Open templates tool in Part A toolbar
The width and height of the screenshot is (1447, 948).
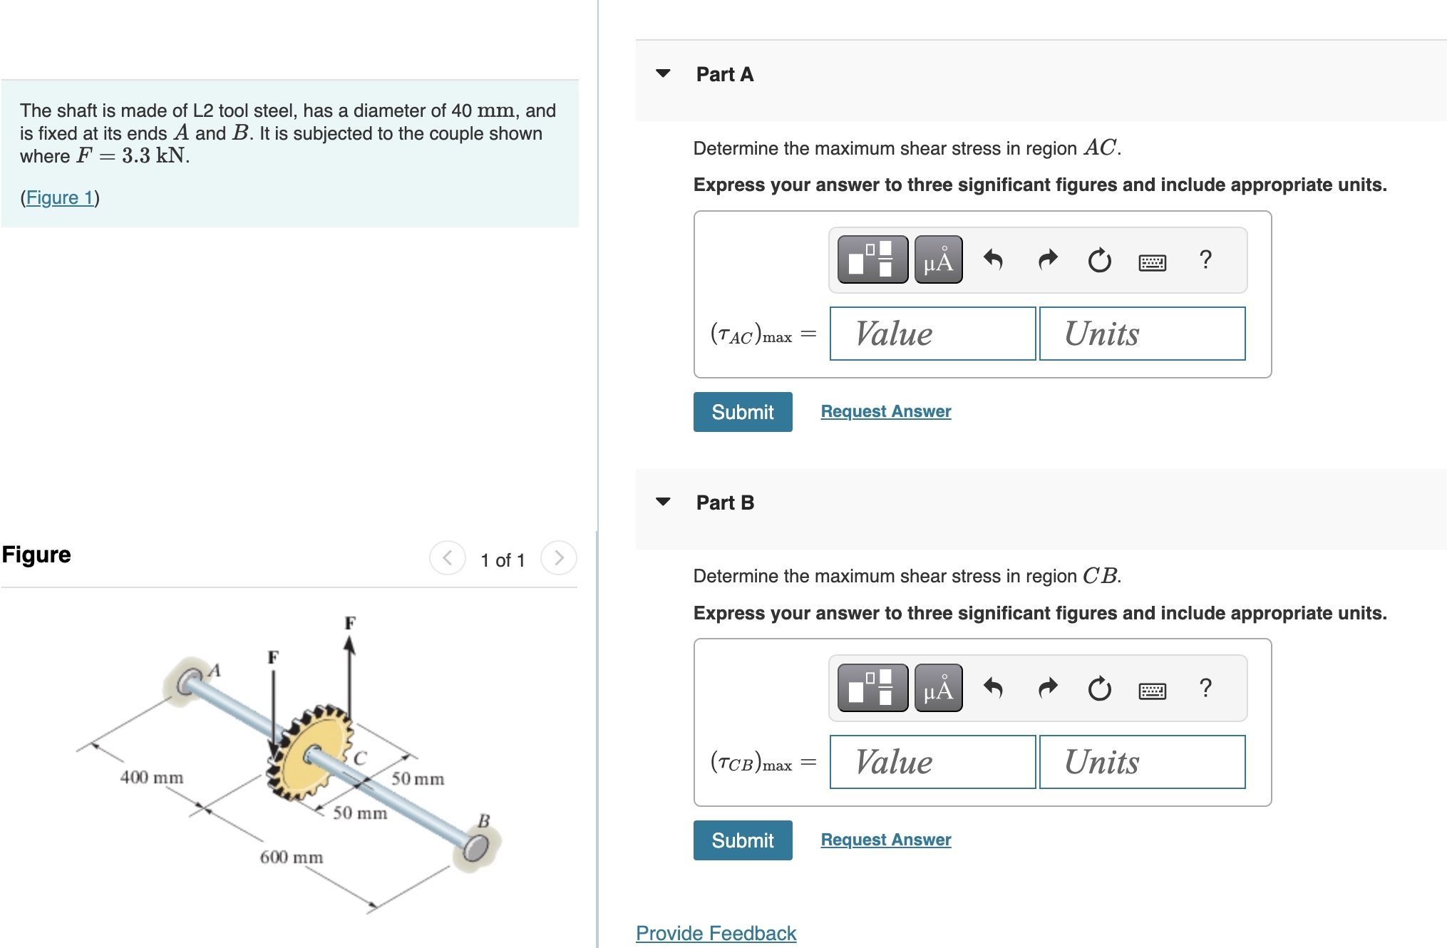coord(872,260)
